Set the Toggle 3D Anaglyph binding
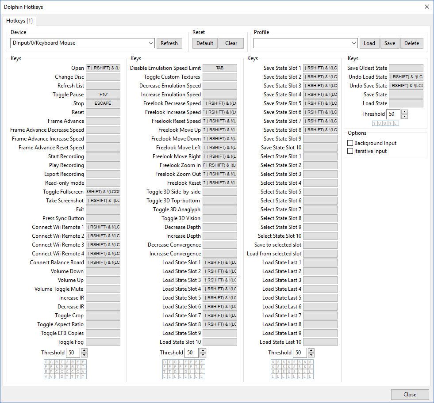Screen dimensions: 434x403 point(220,209)
